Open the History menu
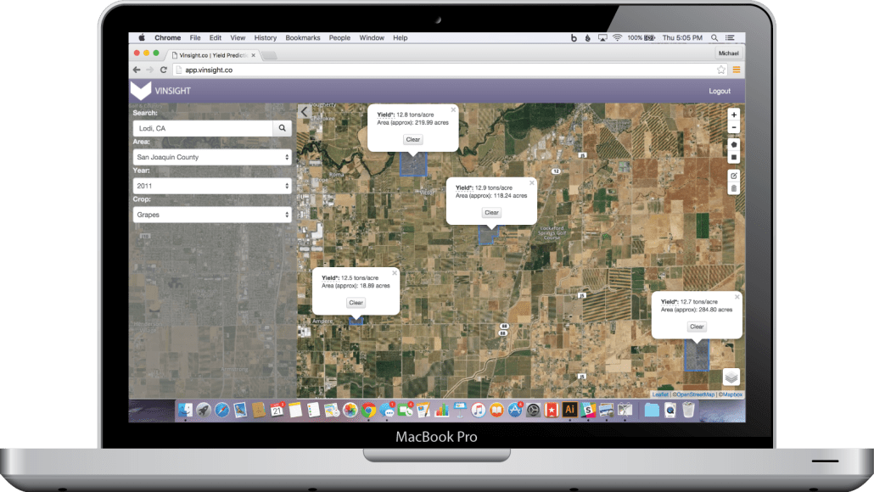This screenshot has height=492, width=874. point(266,38)
